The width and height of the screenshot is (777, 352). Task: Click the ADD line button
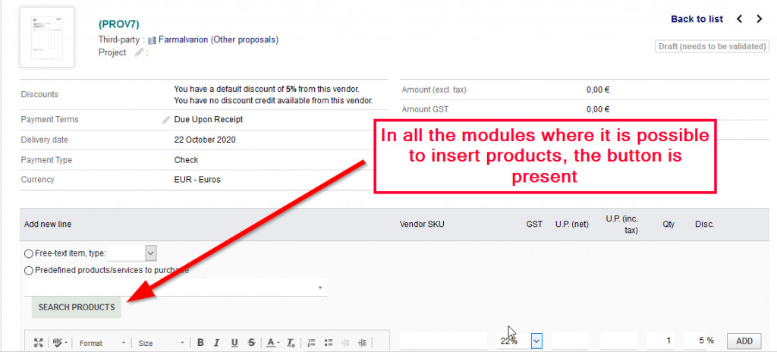(744, 341)
